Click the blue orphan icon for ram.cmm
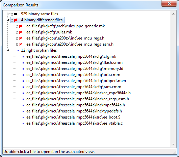 (x=24, y=87)
